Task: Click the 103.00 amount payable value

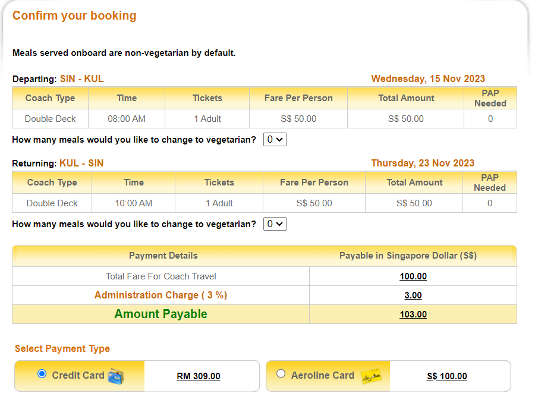Action: pyautogui.click(x=413, y=314)
